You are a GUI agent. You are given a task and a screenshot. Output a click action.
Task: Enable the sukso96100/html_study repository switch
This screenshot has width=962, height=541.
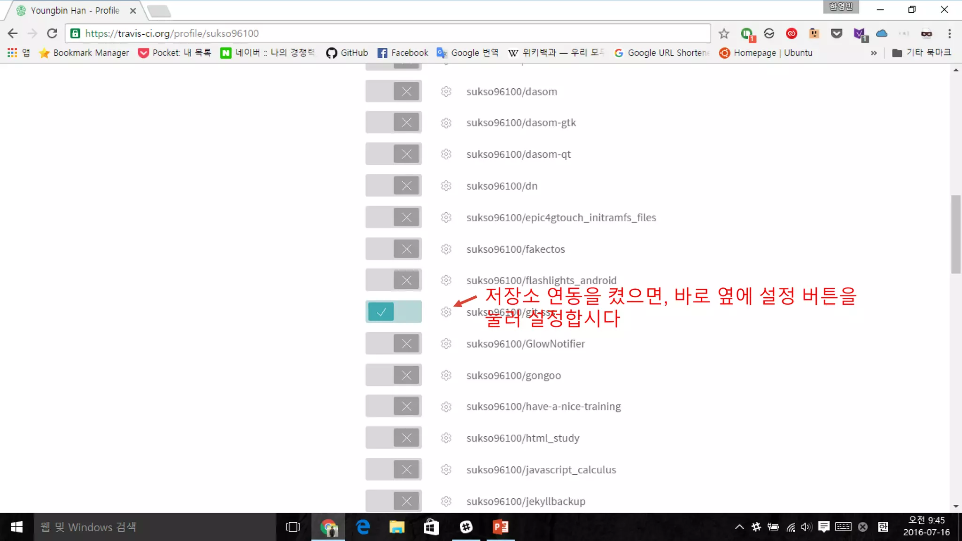[x=394, y=438]
